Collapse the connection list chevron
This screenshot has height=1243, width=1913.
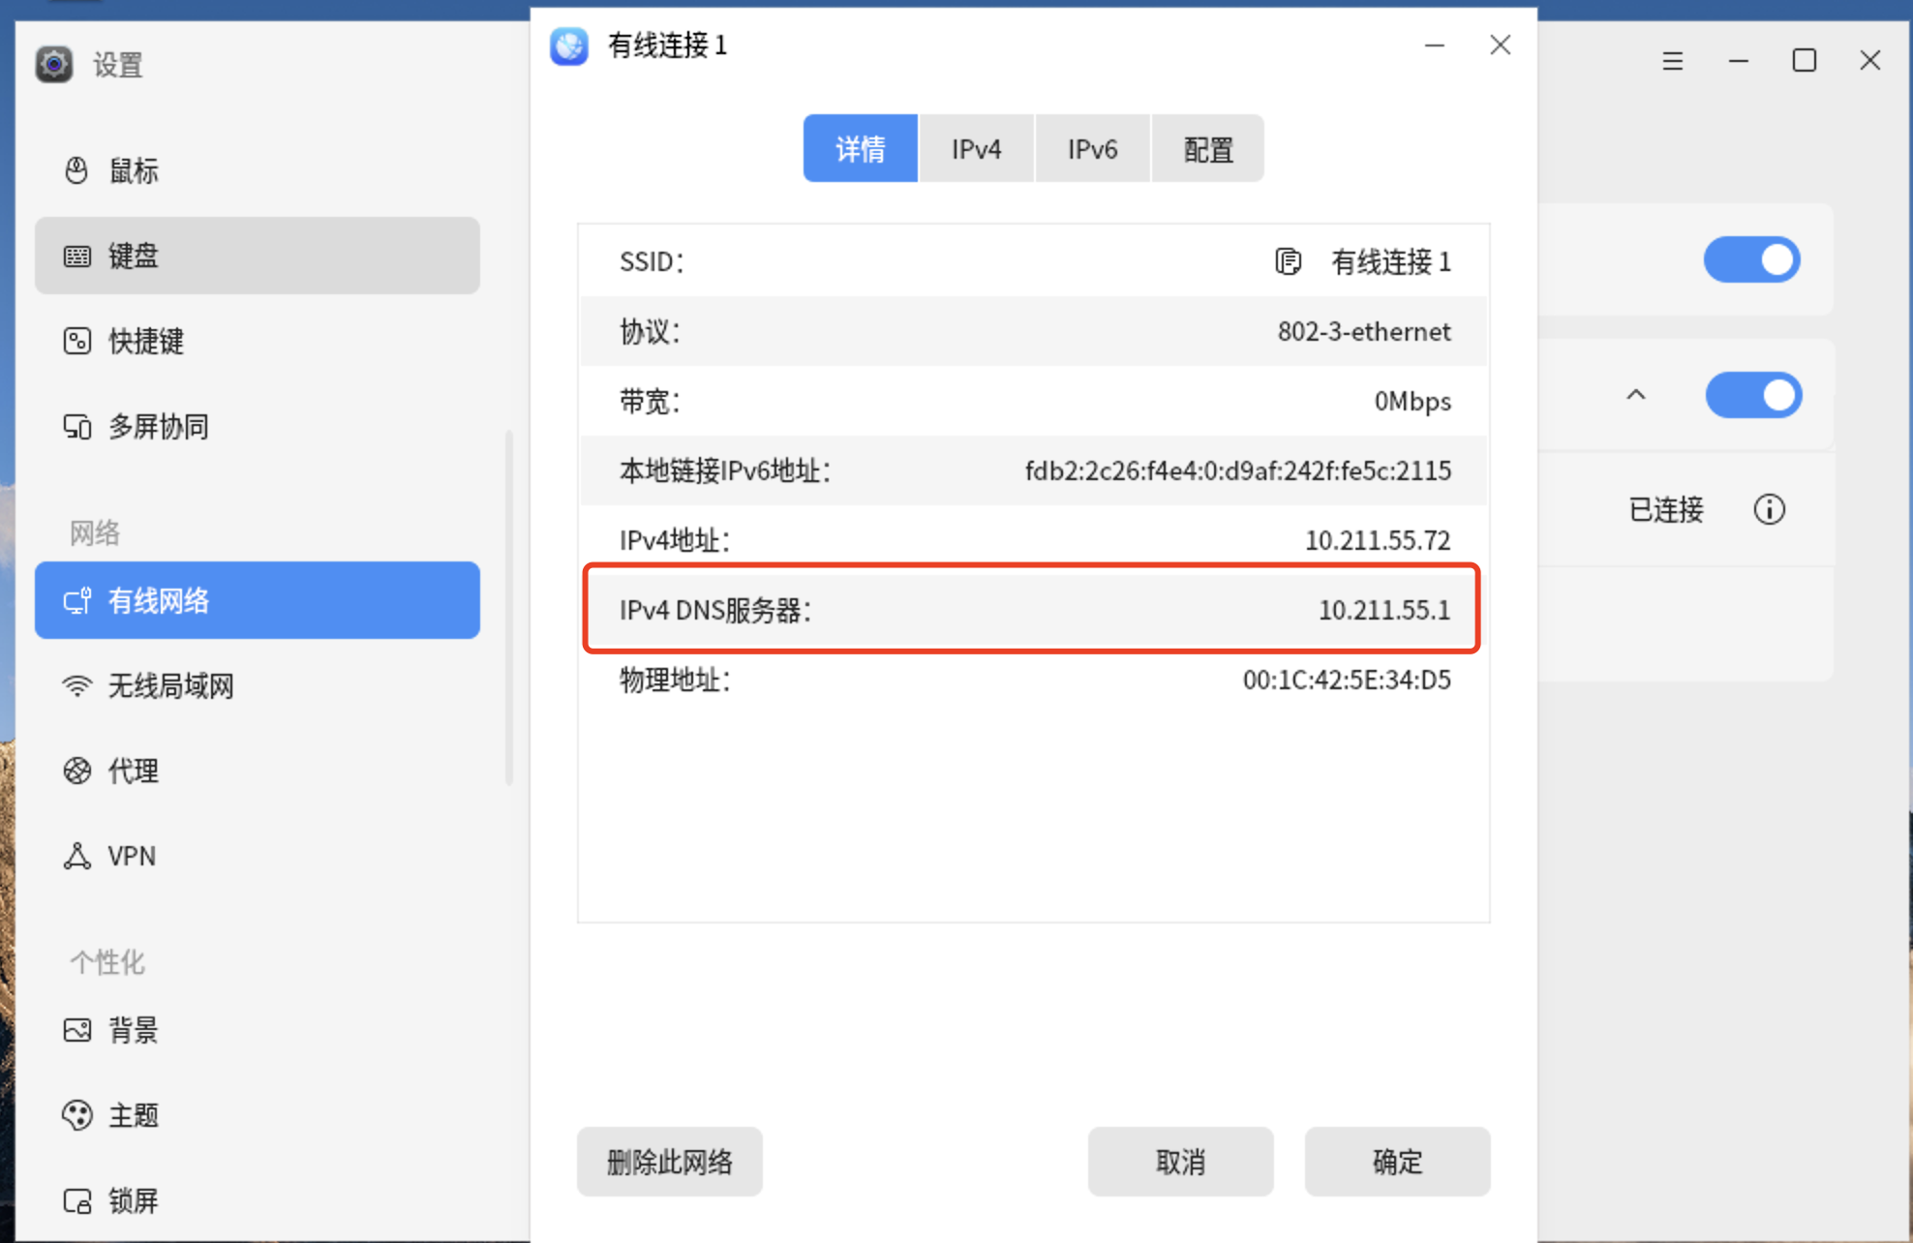pyautogui.click(x=1636, y=395)
